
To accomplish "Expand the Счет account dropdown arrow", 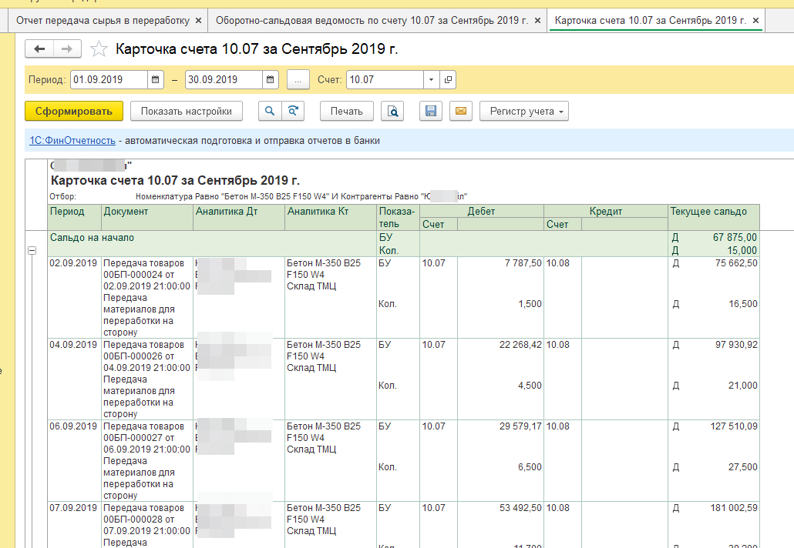I will coord(431,79).
